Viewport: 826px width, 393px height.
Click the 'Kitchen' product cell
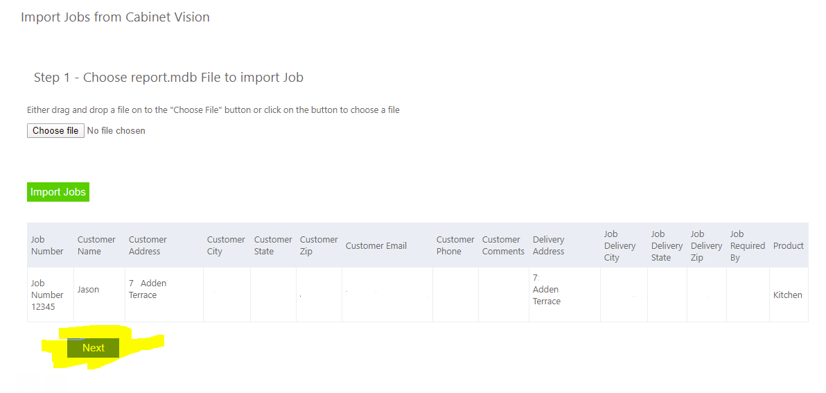(x=787, y=295)
